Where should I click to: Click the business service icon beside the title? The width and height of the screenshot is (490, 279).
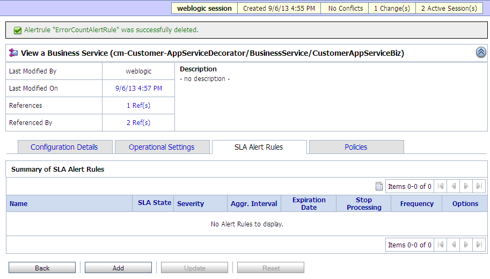pyautogui.click(x=13, y=53)
